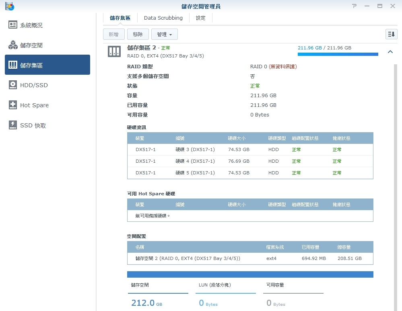Click the 0 Bytes available capacity value

click(260, 115)
